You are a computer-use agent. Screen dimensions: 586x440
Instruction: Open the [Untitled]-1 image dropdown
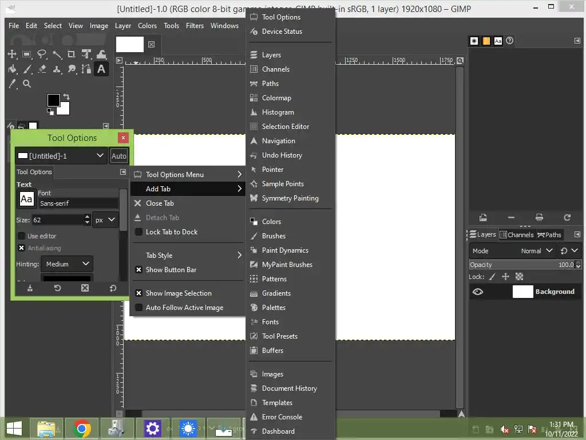(x=61, y=156)
